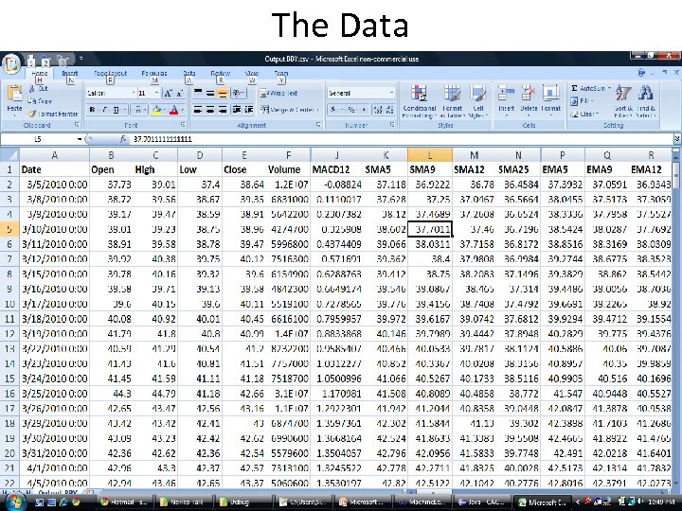Activate the Format Painter brush
The width and height of the screenshot is (682, 511).
(x=53, y=114)
